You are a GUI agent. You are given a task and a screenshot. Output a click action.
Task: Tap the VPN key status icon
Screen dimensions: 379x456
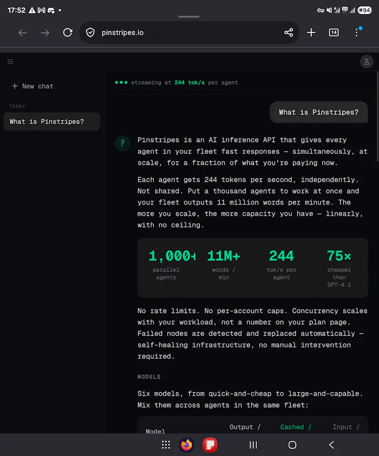click(321, 10)
